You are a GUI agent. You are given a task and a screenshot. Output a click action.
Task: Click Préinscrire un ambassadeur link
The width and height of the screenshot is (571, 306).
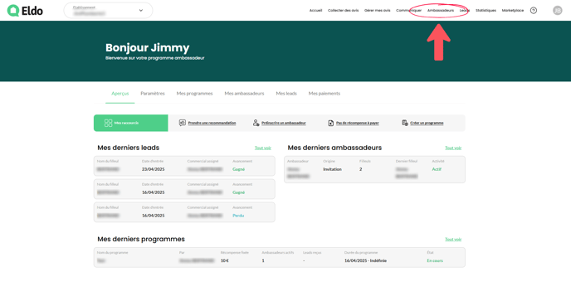pyautogui.click(x=284, y=123)
